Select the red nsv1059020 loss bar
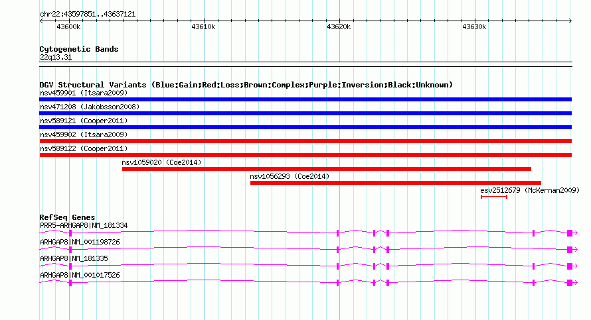 pos(327,169)
